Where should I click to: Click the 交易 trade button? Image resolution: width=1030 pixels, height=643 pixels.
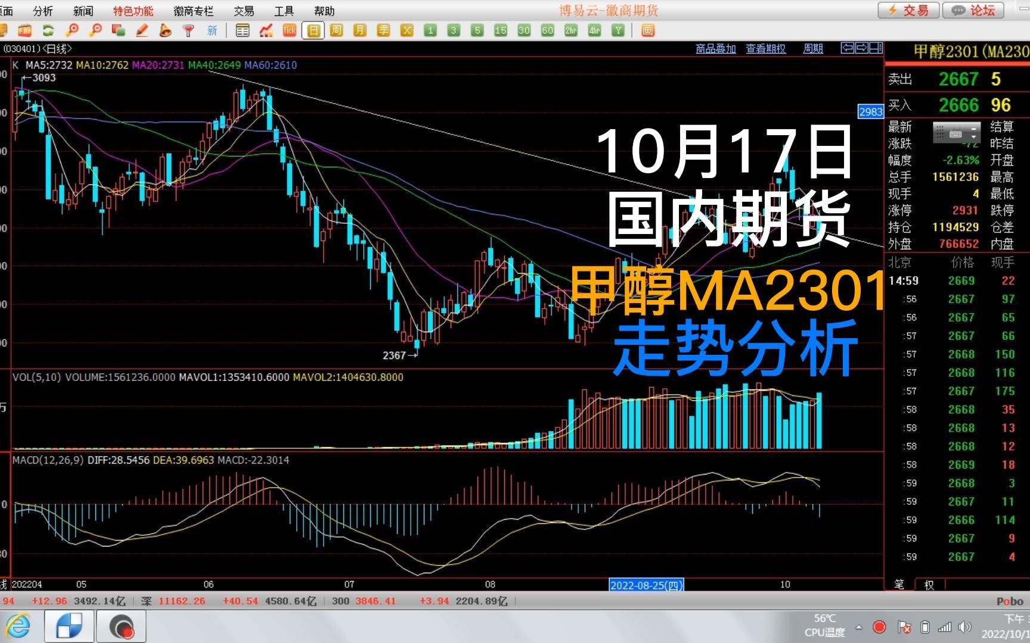pos(908,10)
